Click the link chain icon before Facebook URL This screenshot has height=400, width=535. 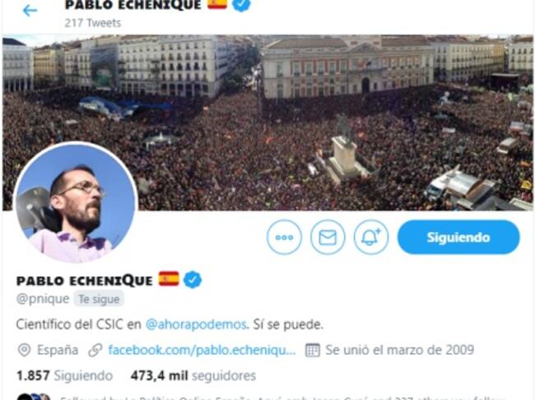click(95, 350)
